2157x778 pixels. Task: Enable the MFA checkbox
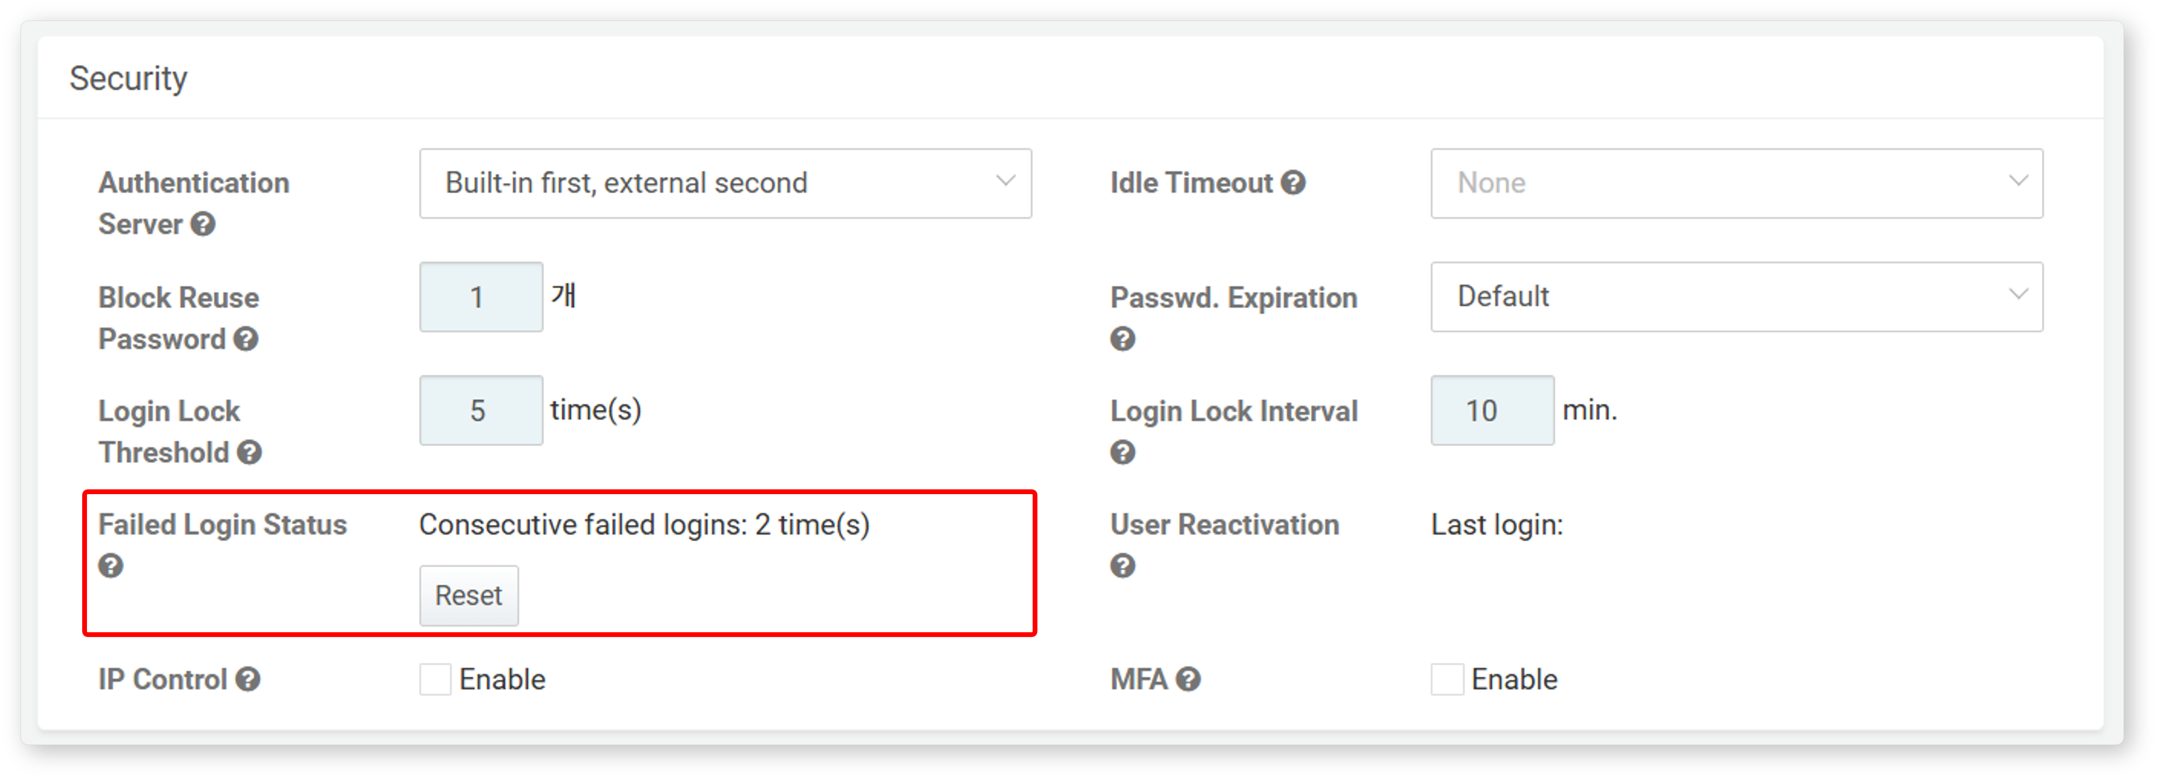(x=1447, y=679)
